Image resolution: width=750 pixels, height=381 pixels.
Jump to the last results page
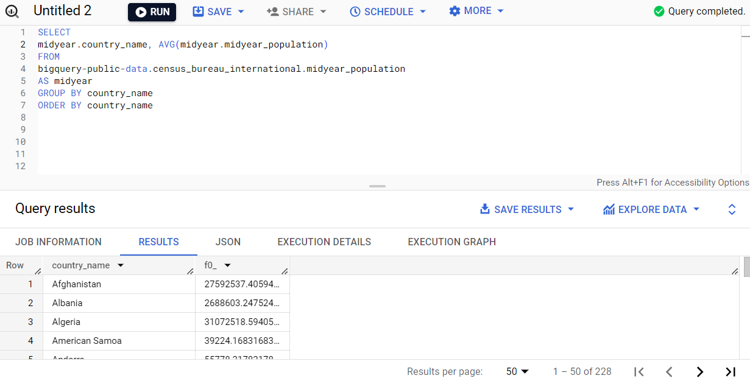730,371
